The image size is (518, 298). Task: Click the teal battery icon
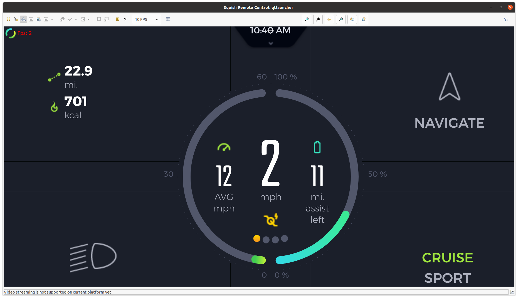point(317,147)
